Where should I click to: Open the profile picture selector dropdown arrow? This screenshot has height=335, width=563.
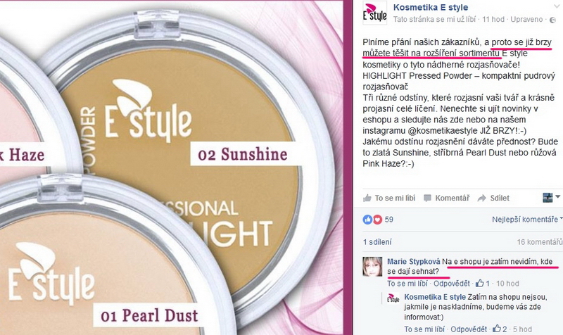click(557, 197)
